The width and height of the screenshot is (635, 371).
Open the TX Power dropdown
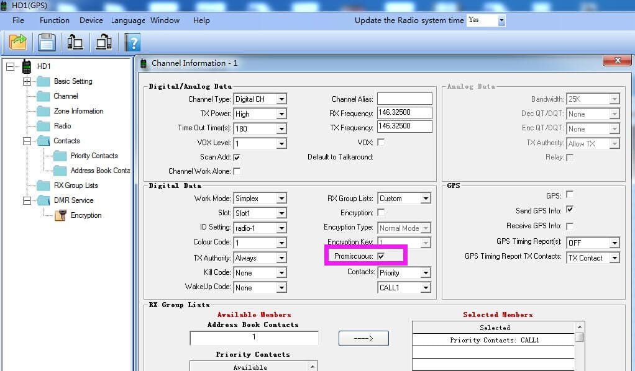click(x=281, y=114)
